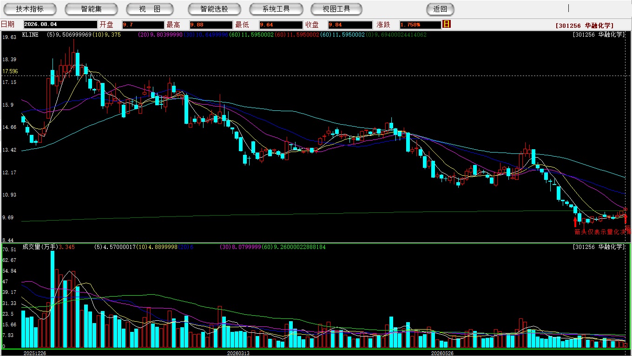
Task: Click the 19.63 price axis label
Action: [9, 37]
